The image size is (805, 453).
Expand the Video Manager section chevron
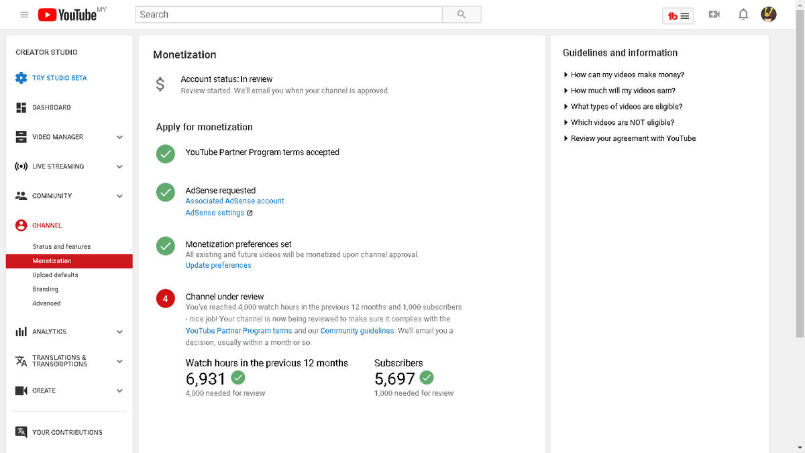119,137
